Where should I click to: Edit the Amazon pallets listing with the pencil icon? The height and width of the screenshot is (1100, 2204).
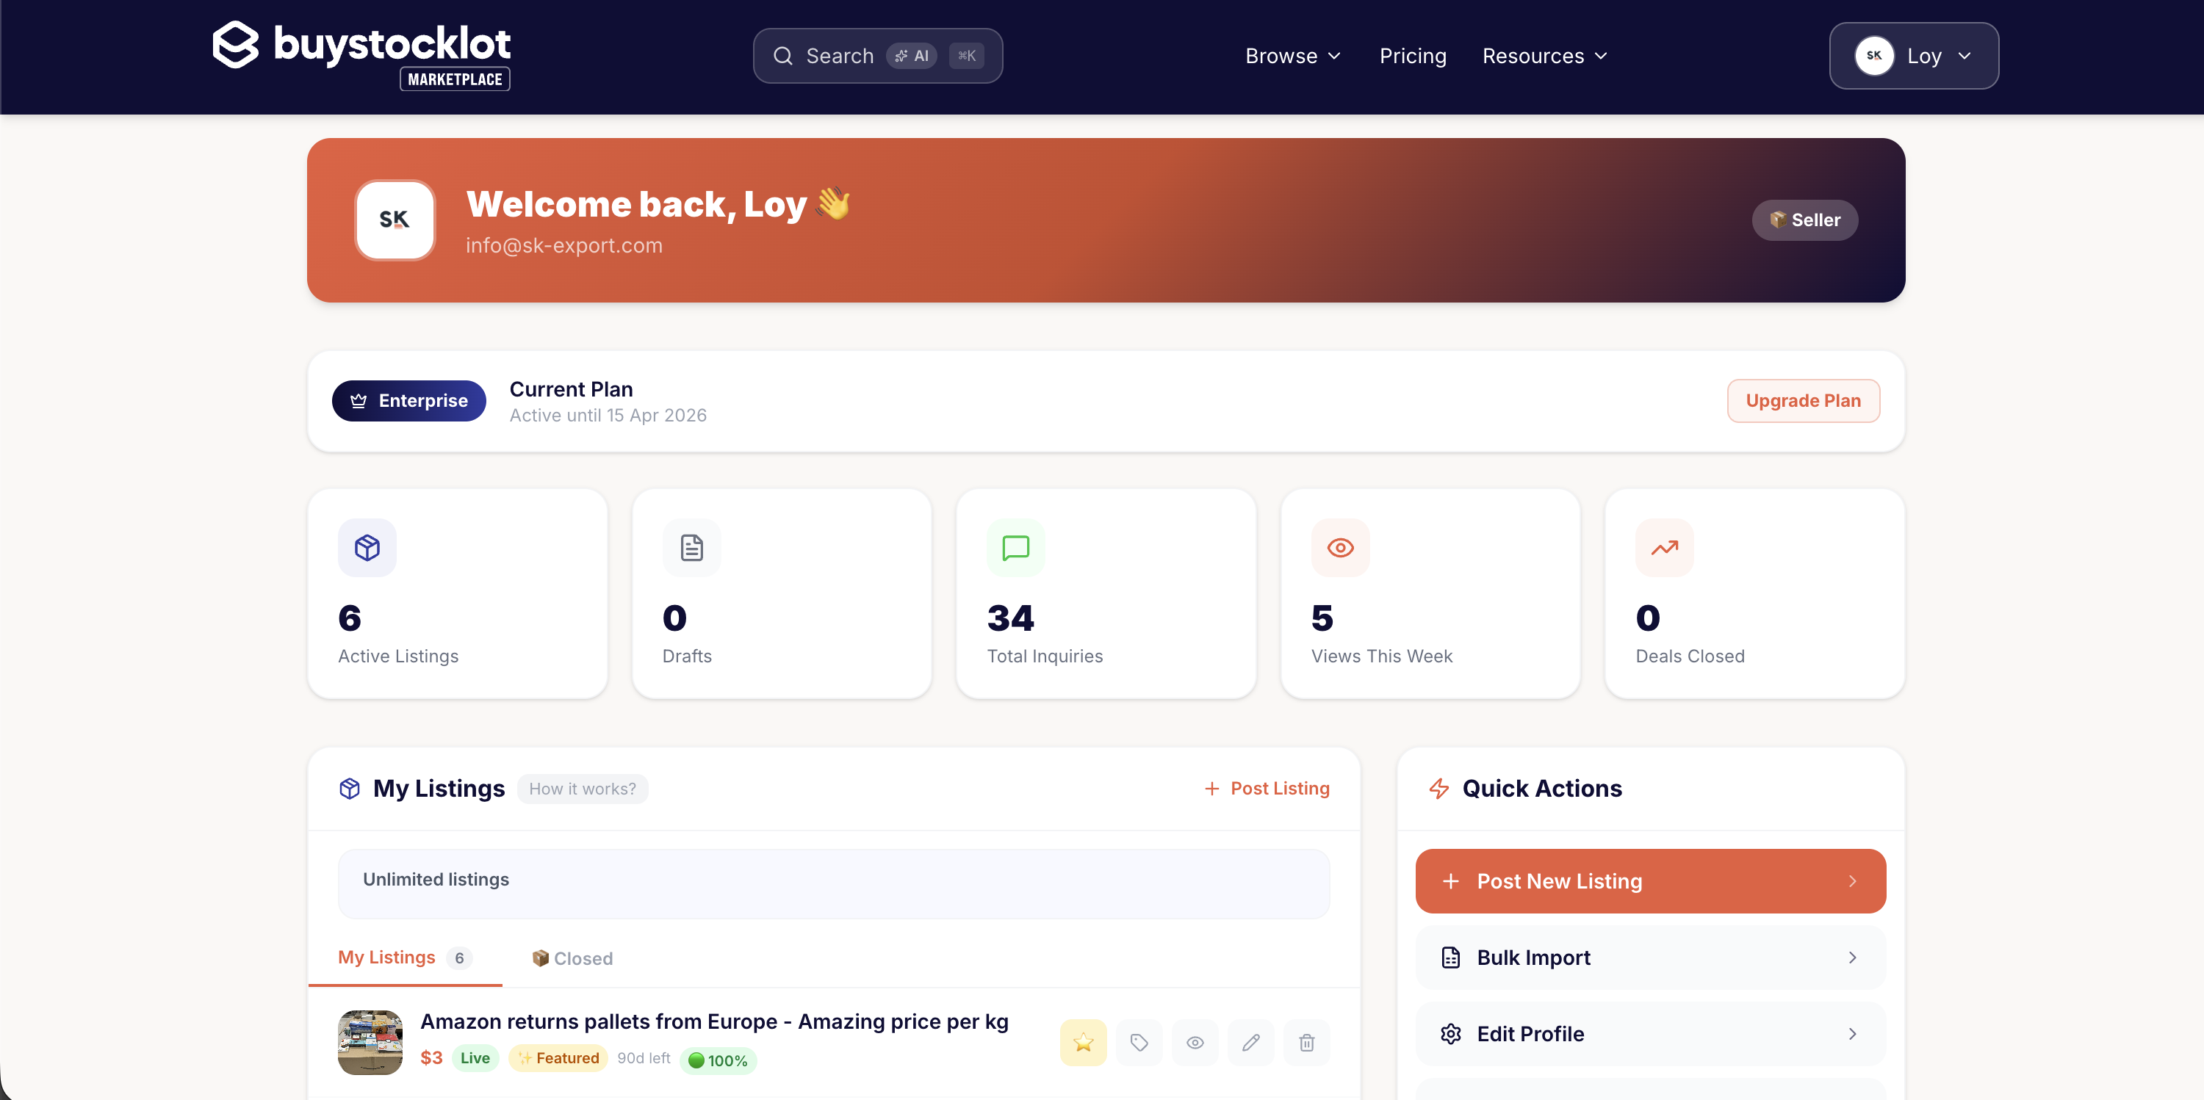click(1250, 1043)
